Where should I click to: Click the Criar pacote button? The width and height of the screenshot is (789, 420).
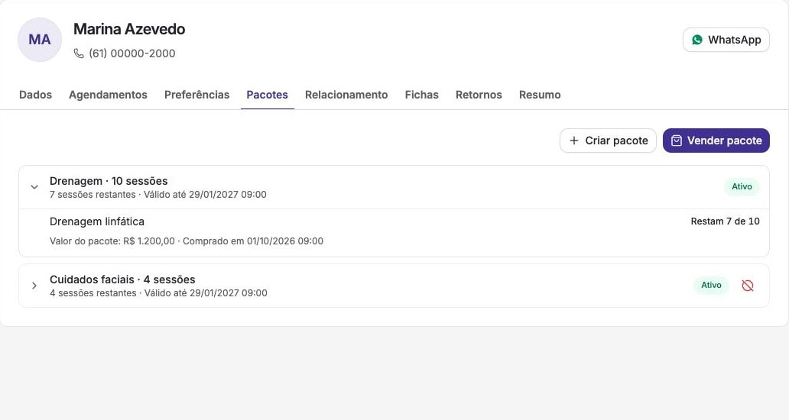click(608, 141)
